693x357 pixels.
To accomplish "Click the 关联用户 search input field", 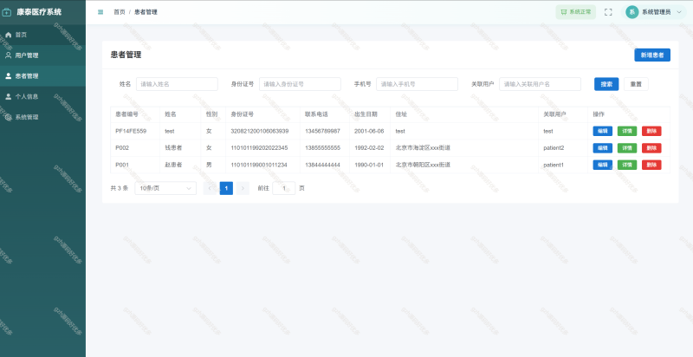I will tap(540, 84).
